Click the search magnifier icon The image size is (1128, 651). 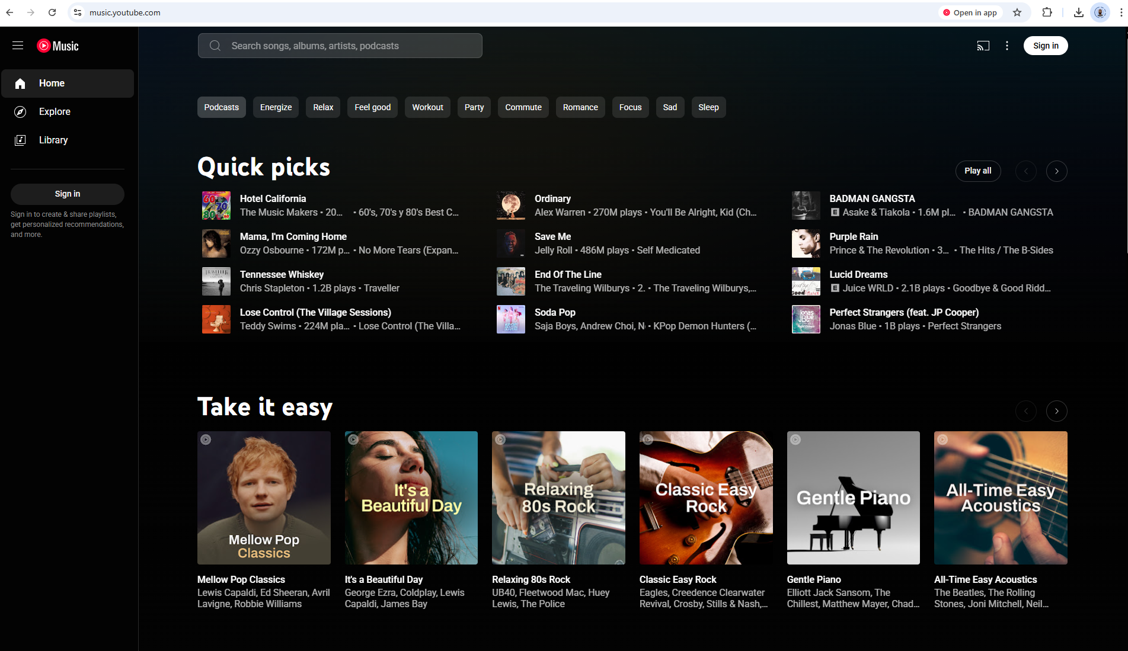pos(215,45)
